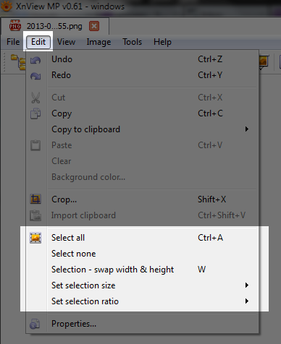This screenshot has height=344, width=281.
Task: Click the Ctrl+C shortcut text
Action: [x=210, y=113]
